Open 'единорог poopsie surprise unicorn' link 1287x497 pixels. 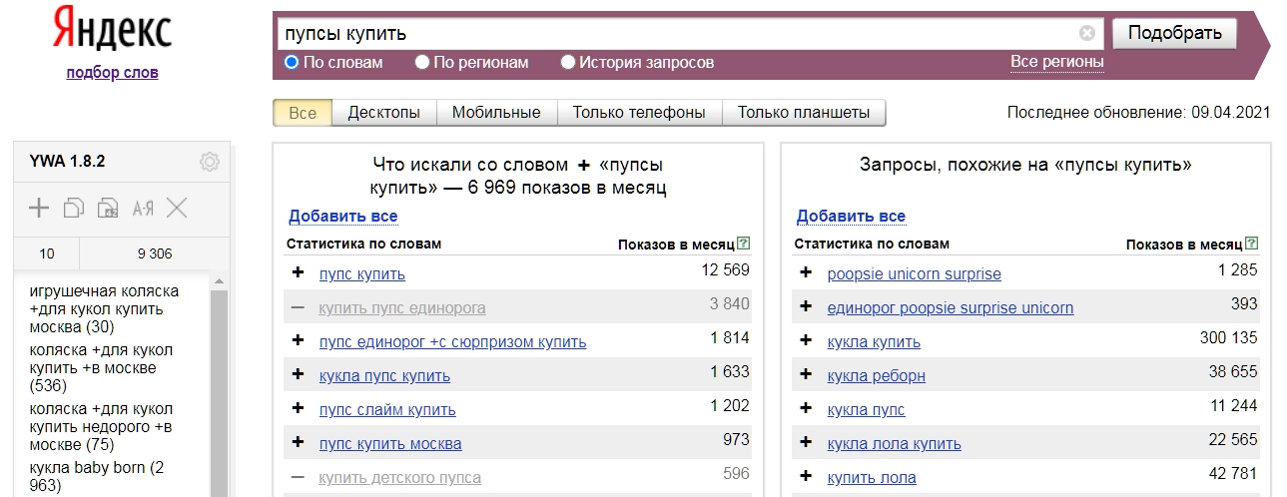pyautogui.click(x=951, y=307)
